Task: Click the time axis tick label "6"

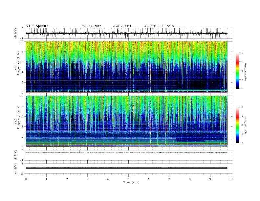Action: pos(149,179)
